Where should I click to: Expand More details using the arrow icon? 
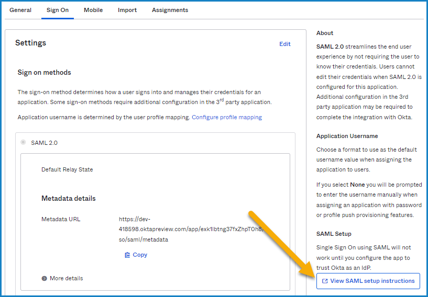[x=44, y=279]
